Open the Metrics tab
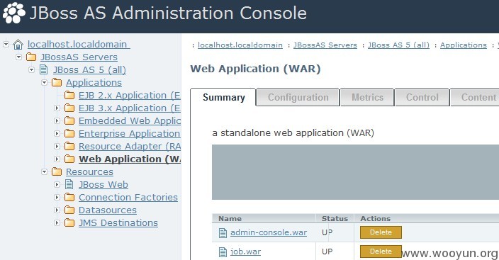This screenshot has height=260, width=499. click(x=367, y=97)
